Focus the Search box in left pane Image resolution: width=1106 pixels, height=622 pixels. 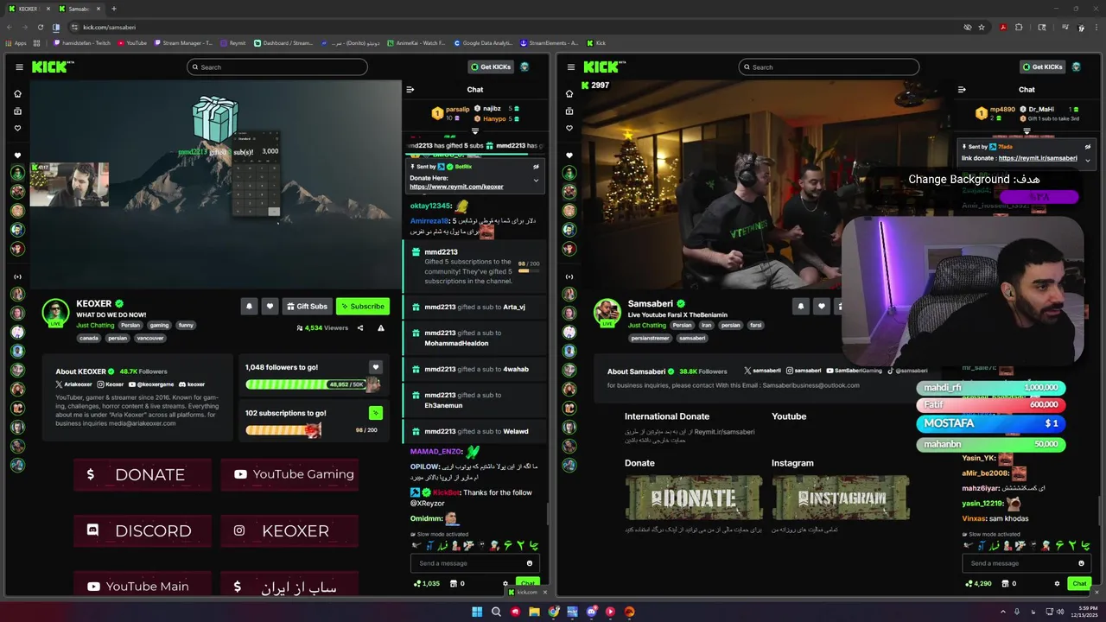(277, 67)
